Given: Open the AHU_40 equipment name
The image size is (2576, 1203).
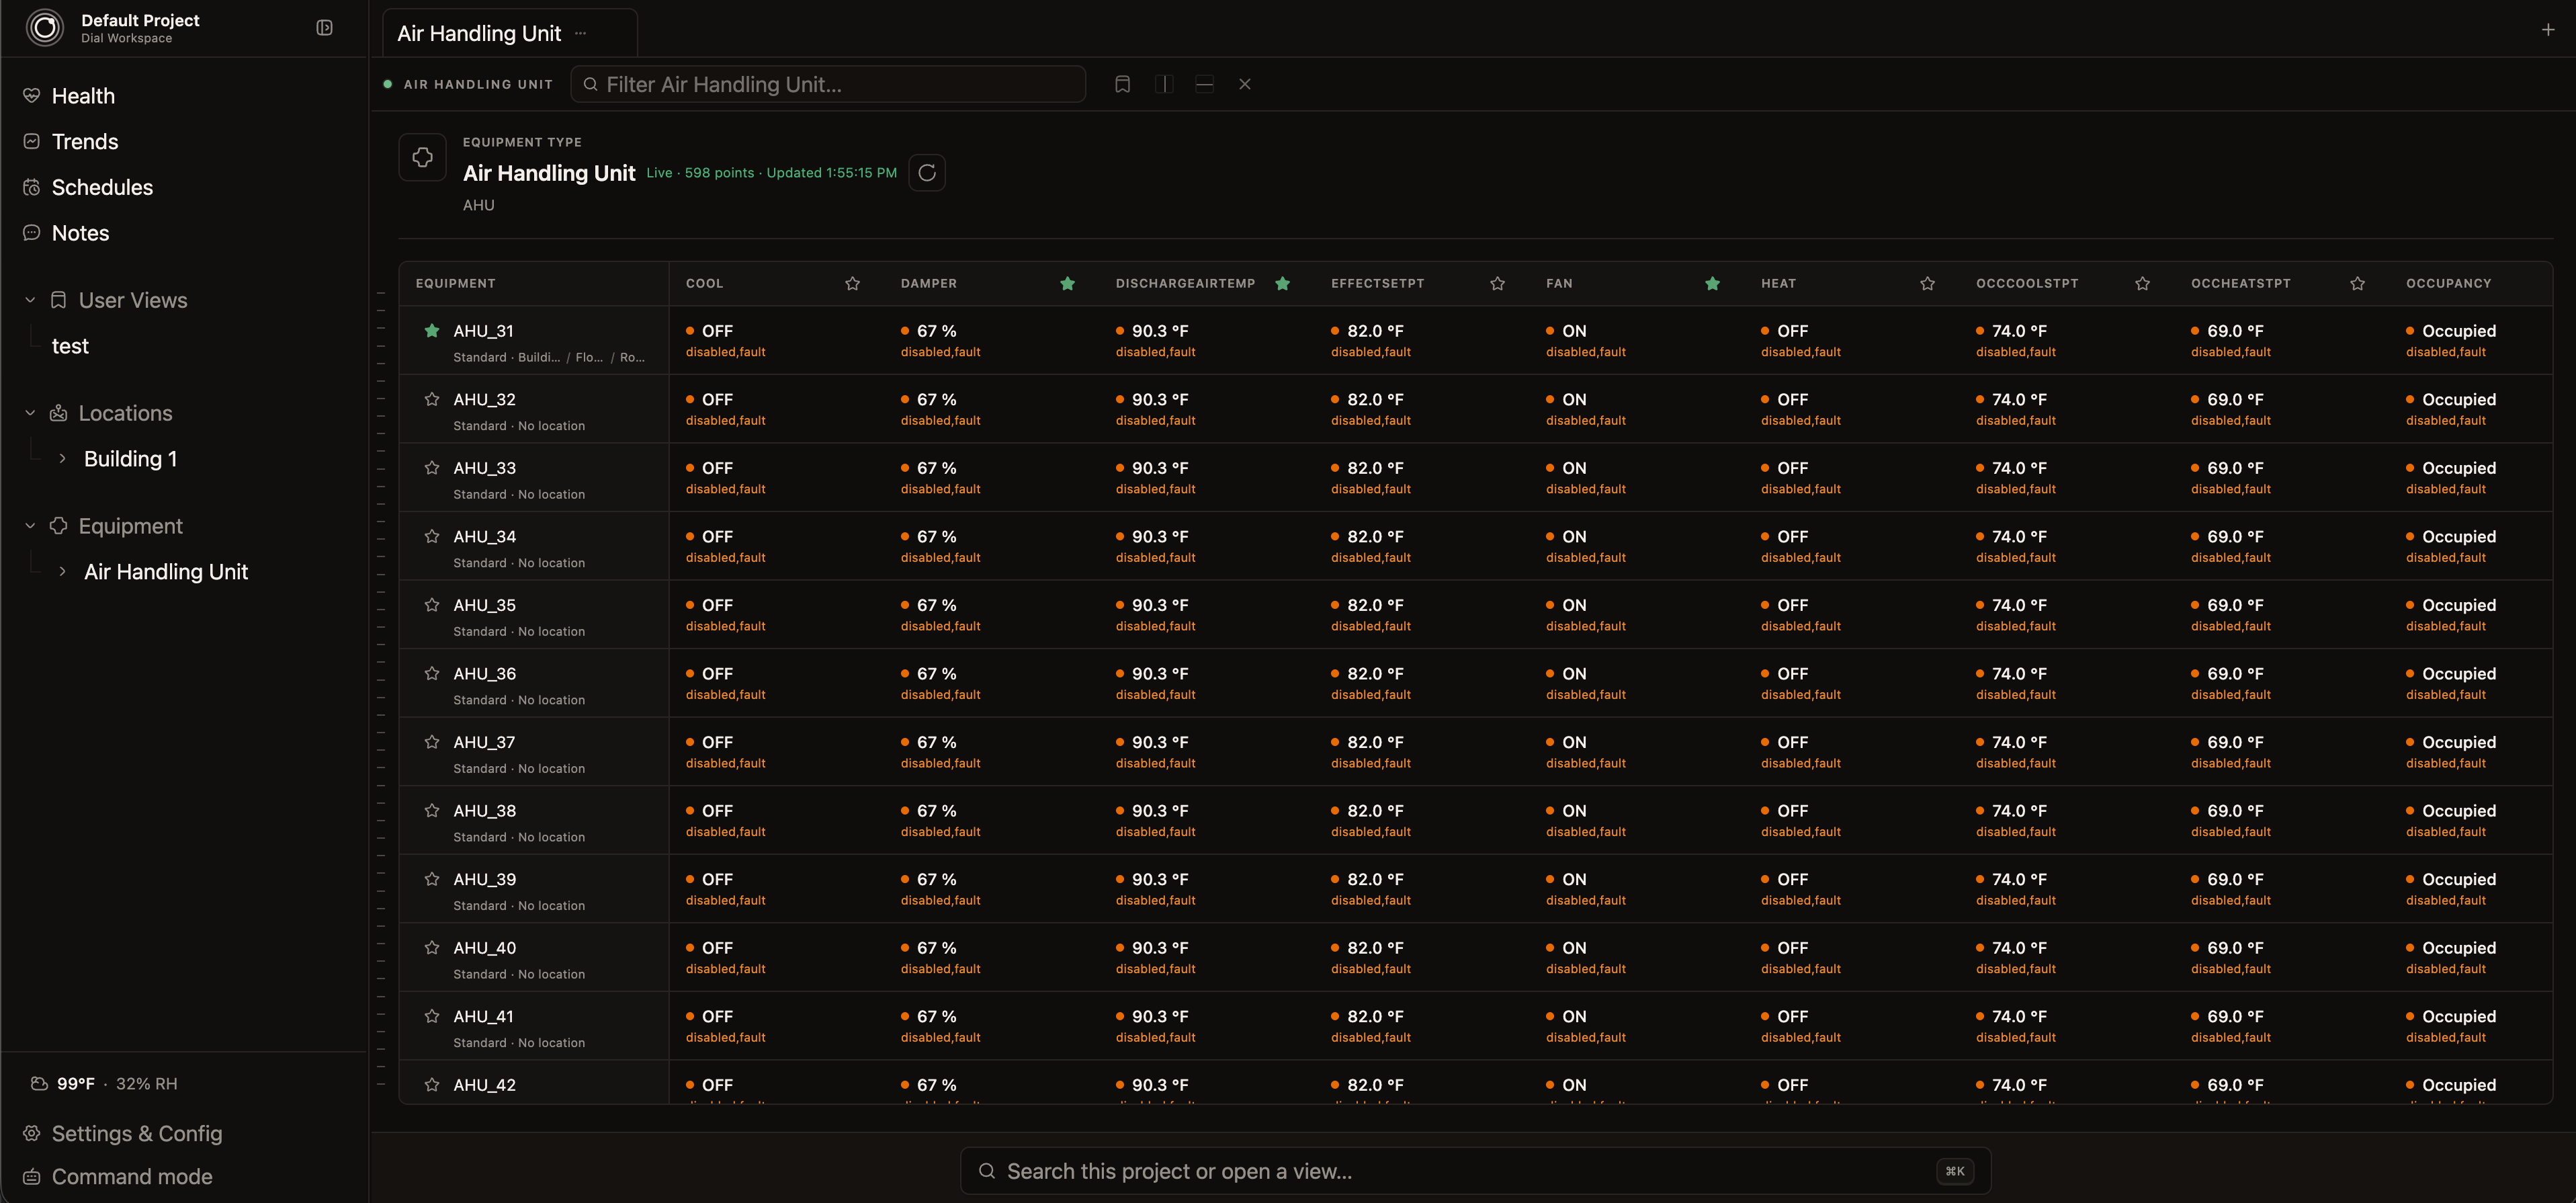Looking at the screenshot, I should pos(485,948).
